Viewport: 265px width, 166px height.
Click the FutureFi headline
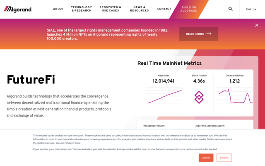point(31,80)
